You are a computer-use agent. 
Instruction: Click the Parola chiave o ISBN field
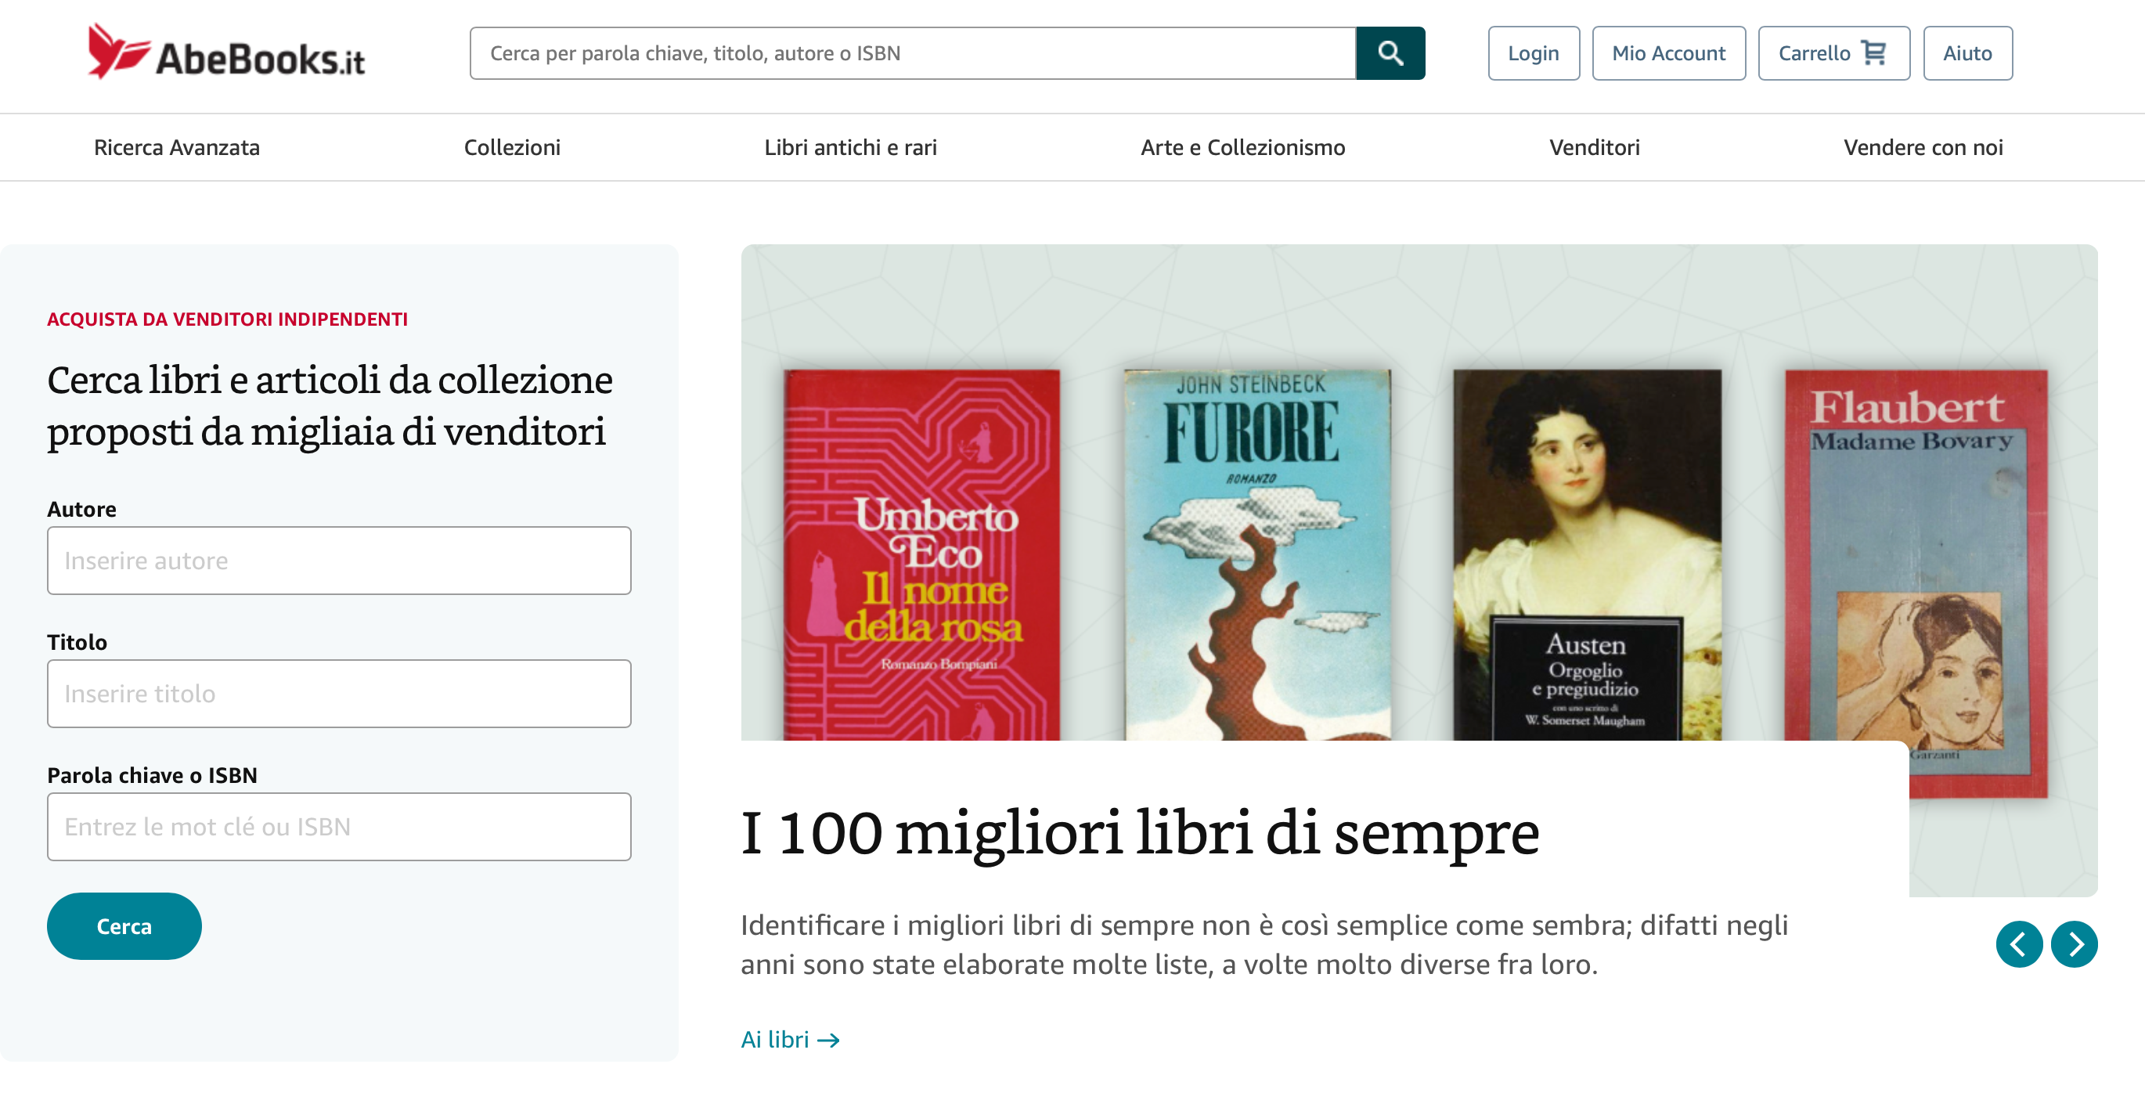pos(339,828)
